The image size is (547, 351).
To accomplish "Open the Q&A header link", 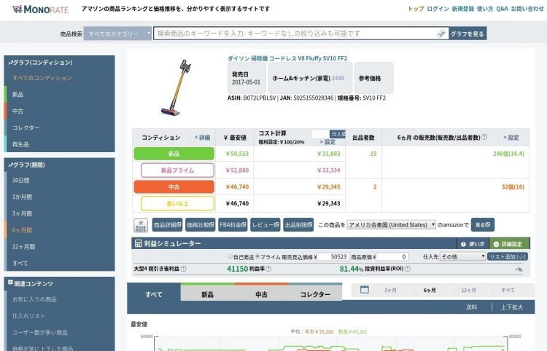I will coord(502,9).
